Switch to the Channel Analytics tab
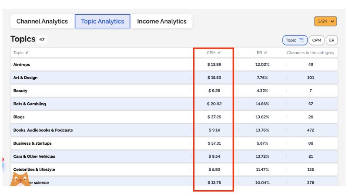 [x=42, y=21]
